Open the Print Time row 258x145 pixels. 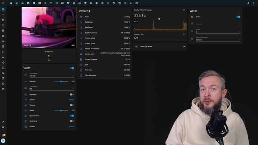[105, 70]
